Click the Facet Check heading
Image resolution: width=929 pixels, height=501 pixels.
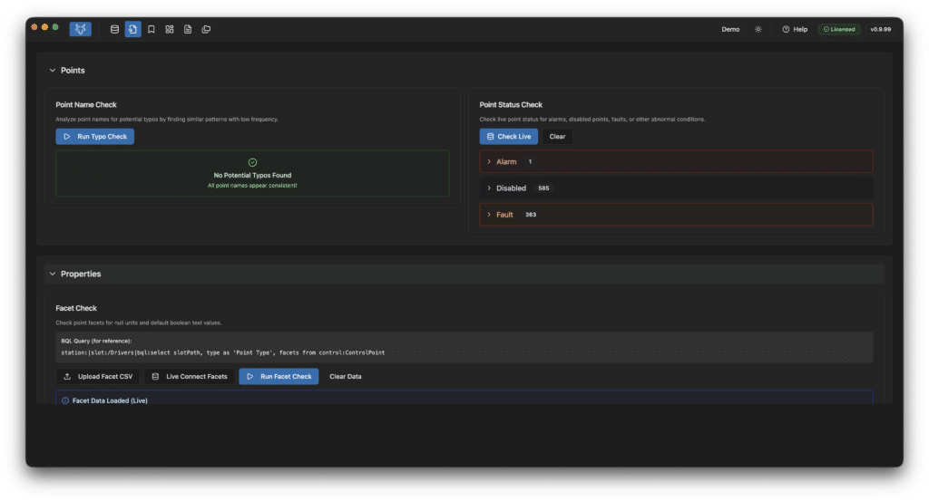pyautogui.click(x=76, y=308)
